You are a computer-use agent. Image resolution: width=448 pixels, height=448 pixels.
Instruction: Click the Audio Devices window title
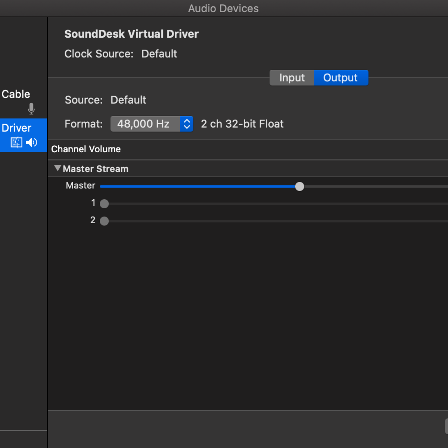tap(223, 9)
